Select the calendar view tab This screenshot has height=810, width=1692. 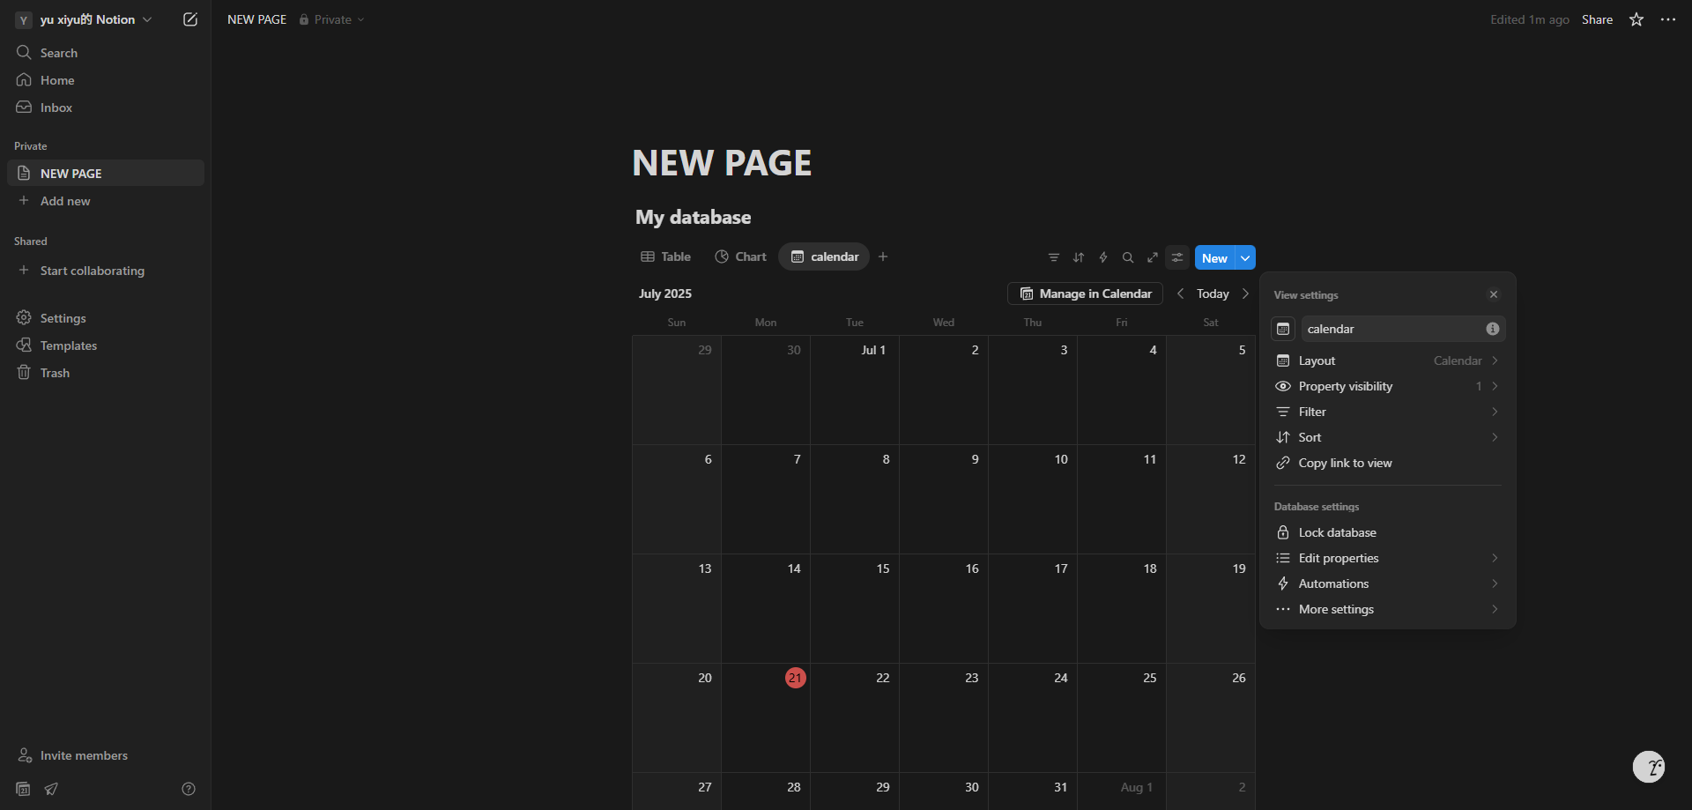click(824, 256)
